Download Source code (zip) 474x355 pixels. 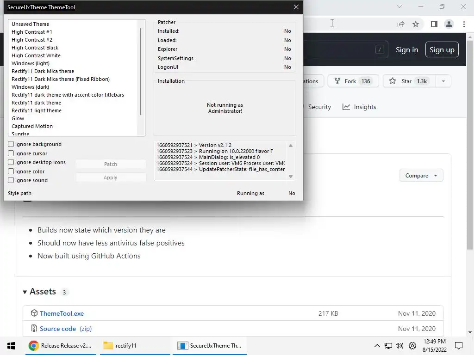coord(66,329)
